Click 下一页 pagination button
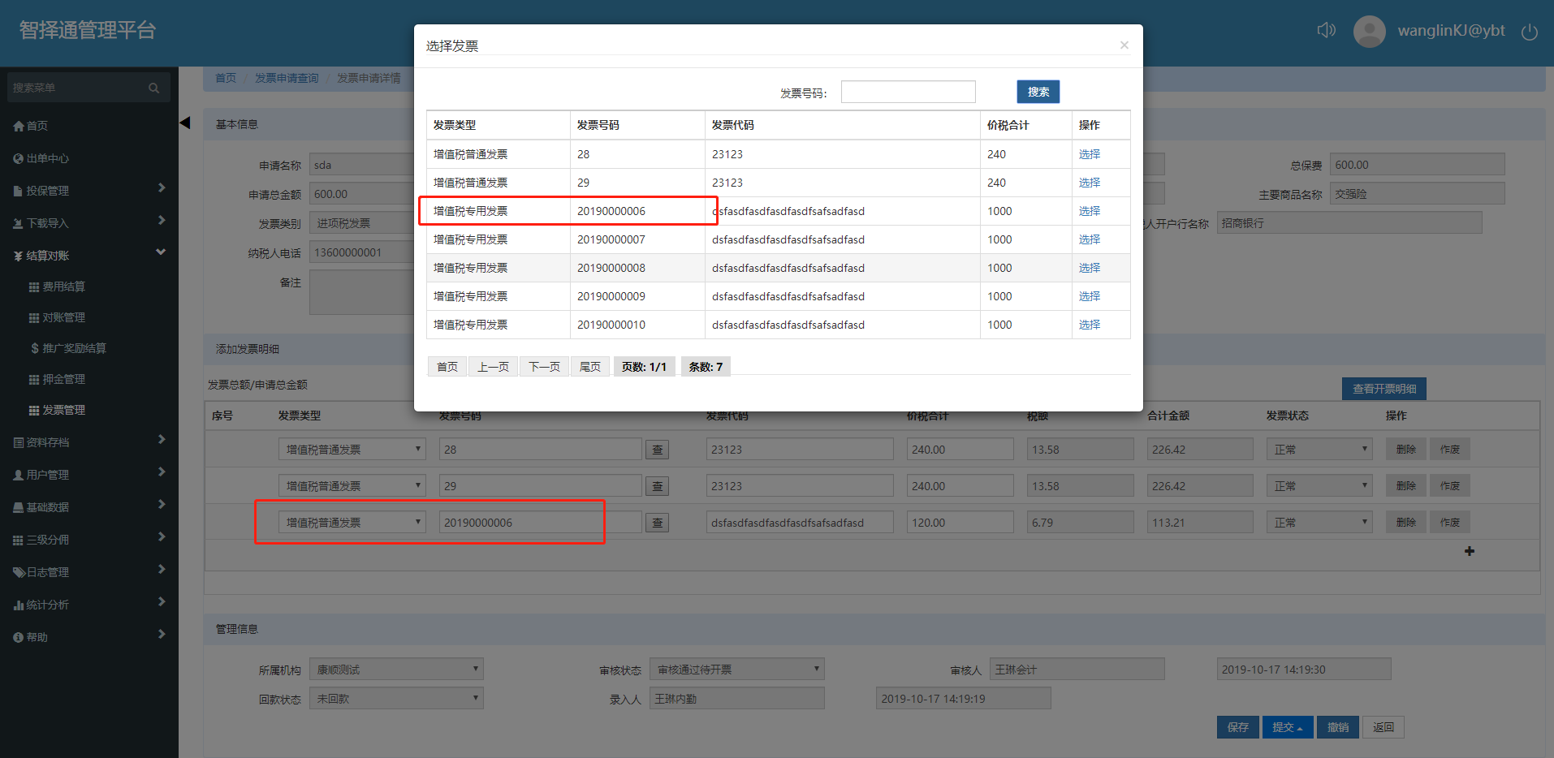The width and height of the screenshot is (1554, 758). (544, 367)
